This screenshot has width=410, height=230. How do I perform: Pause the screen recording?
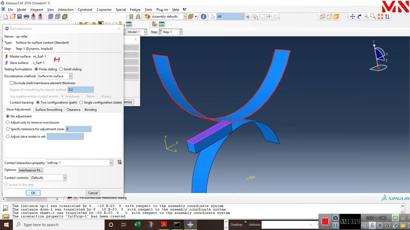click(x=335, y=225)
